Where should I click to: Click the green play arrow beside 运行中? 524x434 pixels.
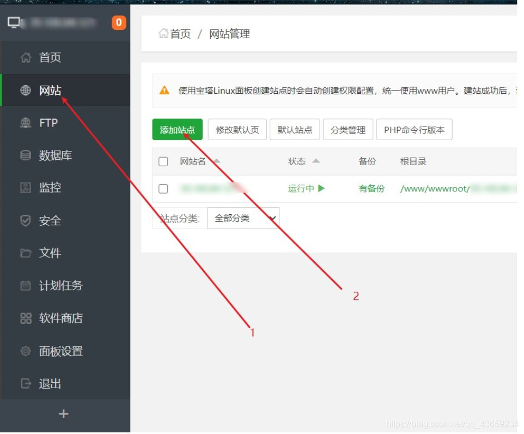(321, 189)
